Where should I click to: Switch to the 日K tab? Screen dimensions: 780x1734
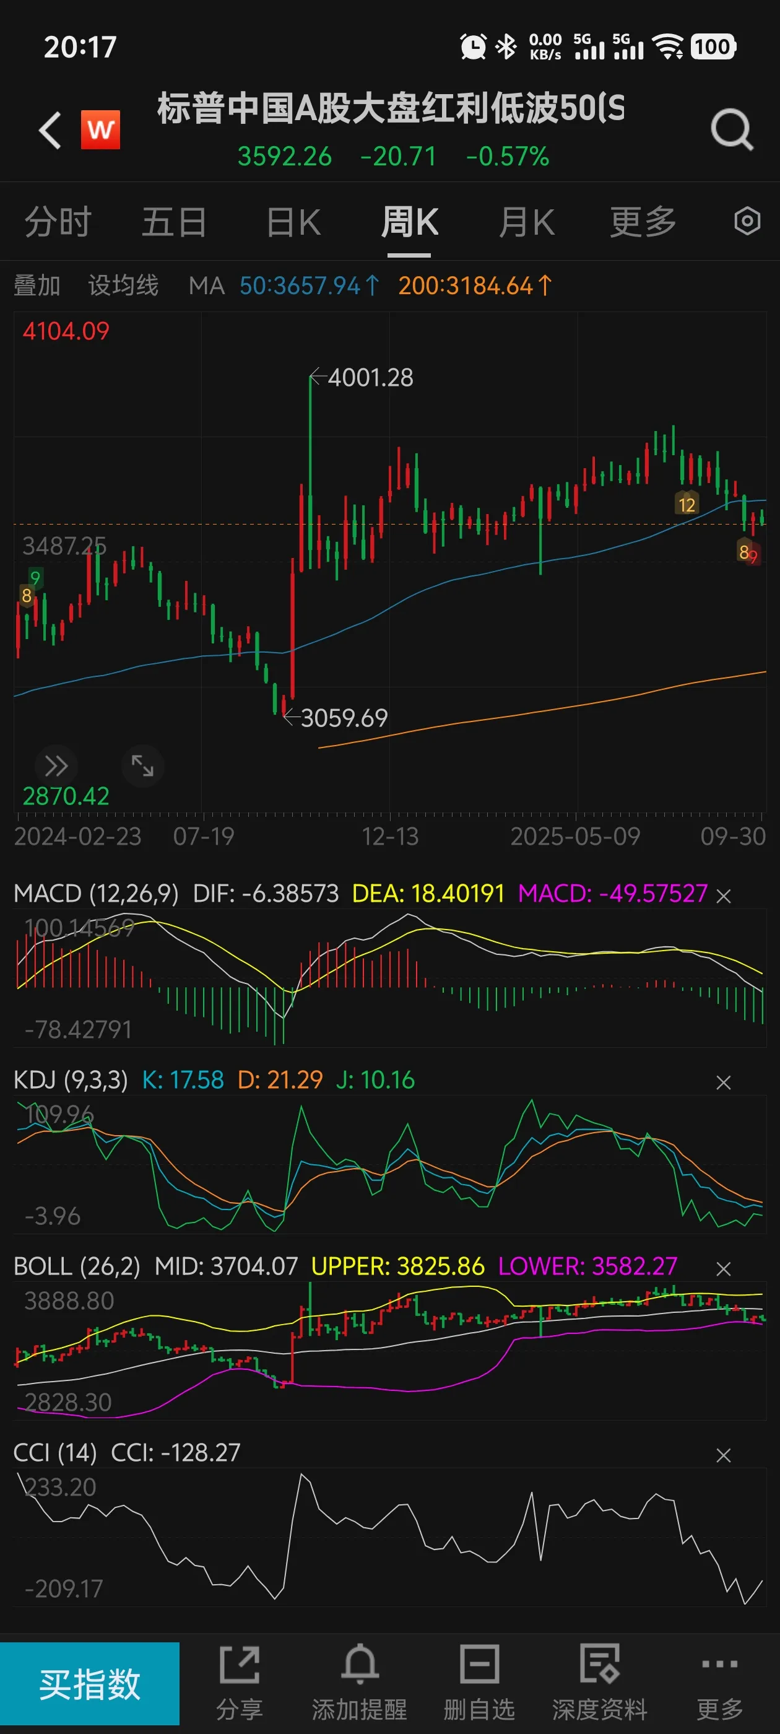293,222
